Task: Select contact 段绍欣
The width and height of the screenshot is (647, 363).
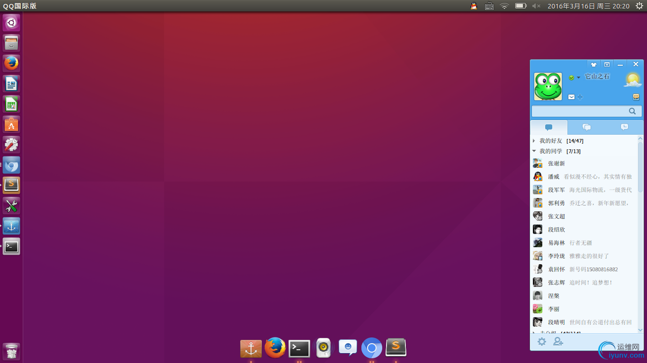Action: (584, 230)
